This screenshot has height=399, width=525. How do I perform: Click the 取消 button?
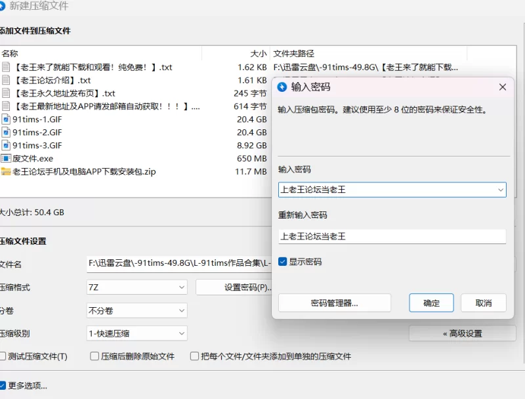(x=484, y=303)
